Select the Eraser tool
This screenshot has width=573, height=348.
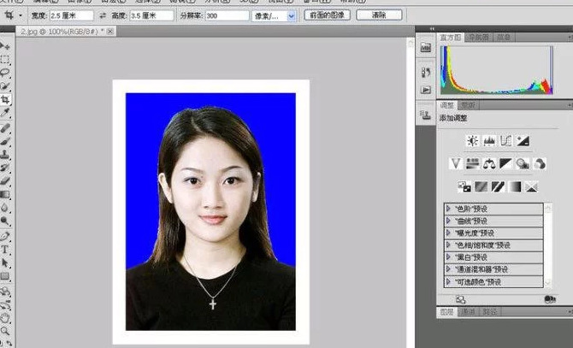[5, 180]
